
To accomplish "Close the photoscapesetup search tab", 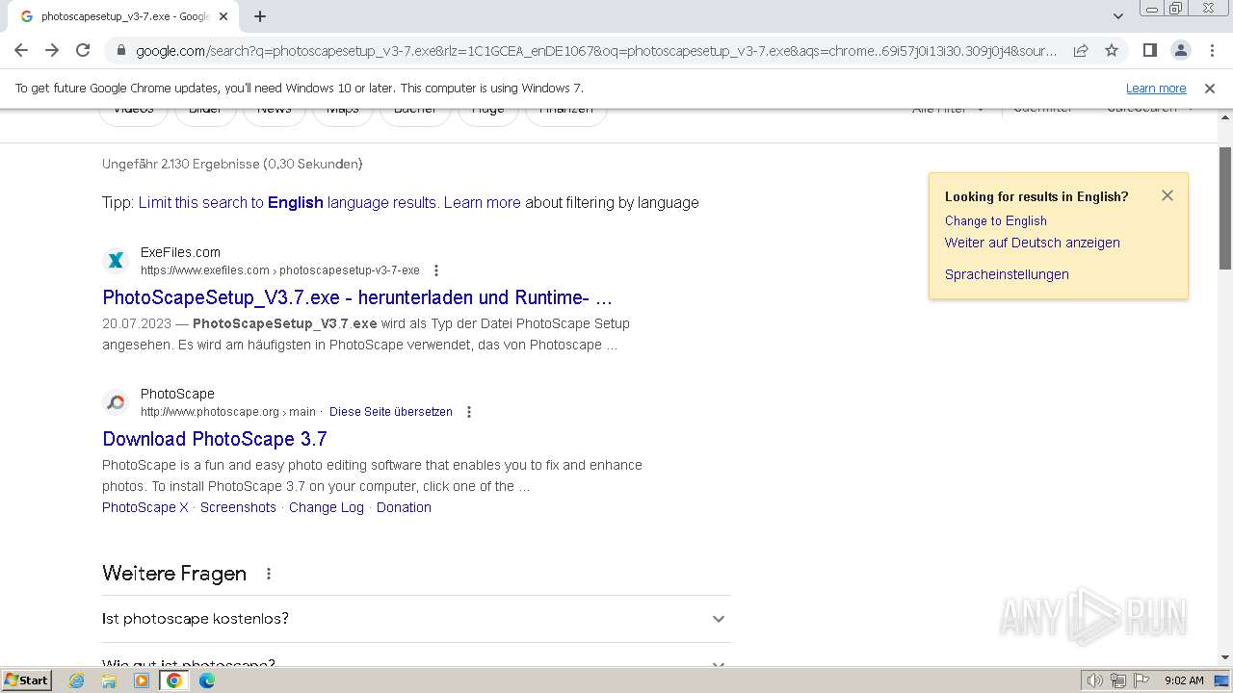I will coord(223,16).
